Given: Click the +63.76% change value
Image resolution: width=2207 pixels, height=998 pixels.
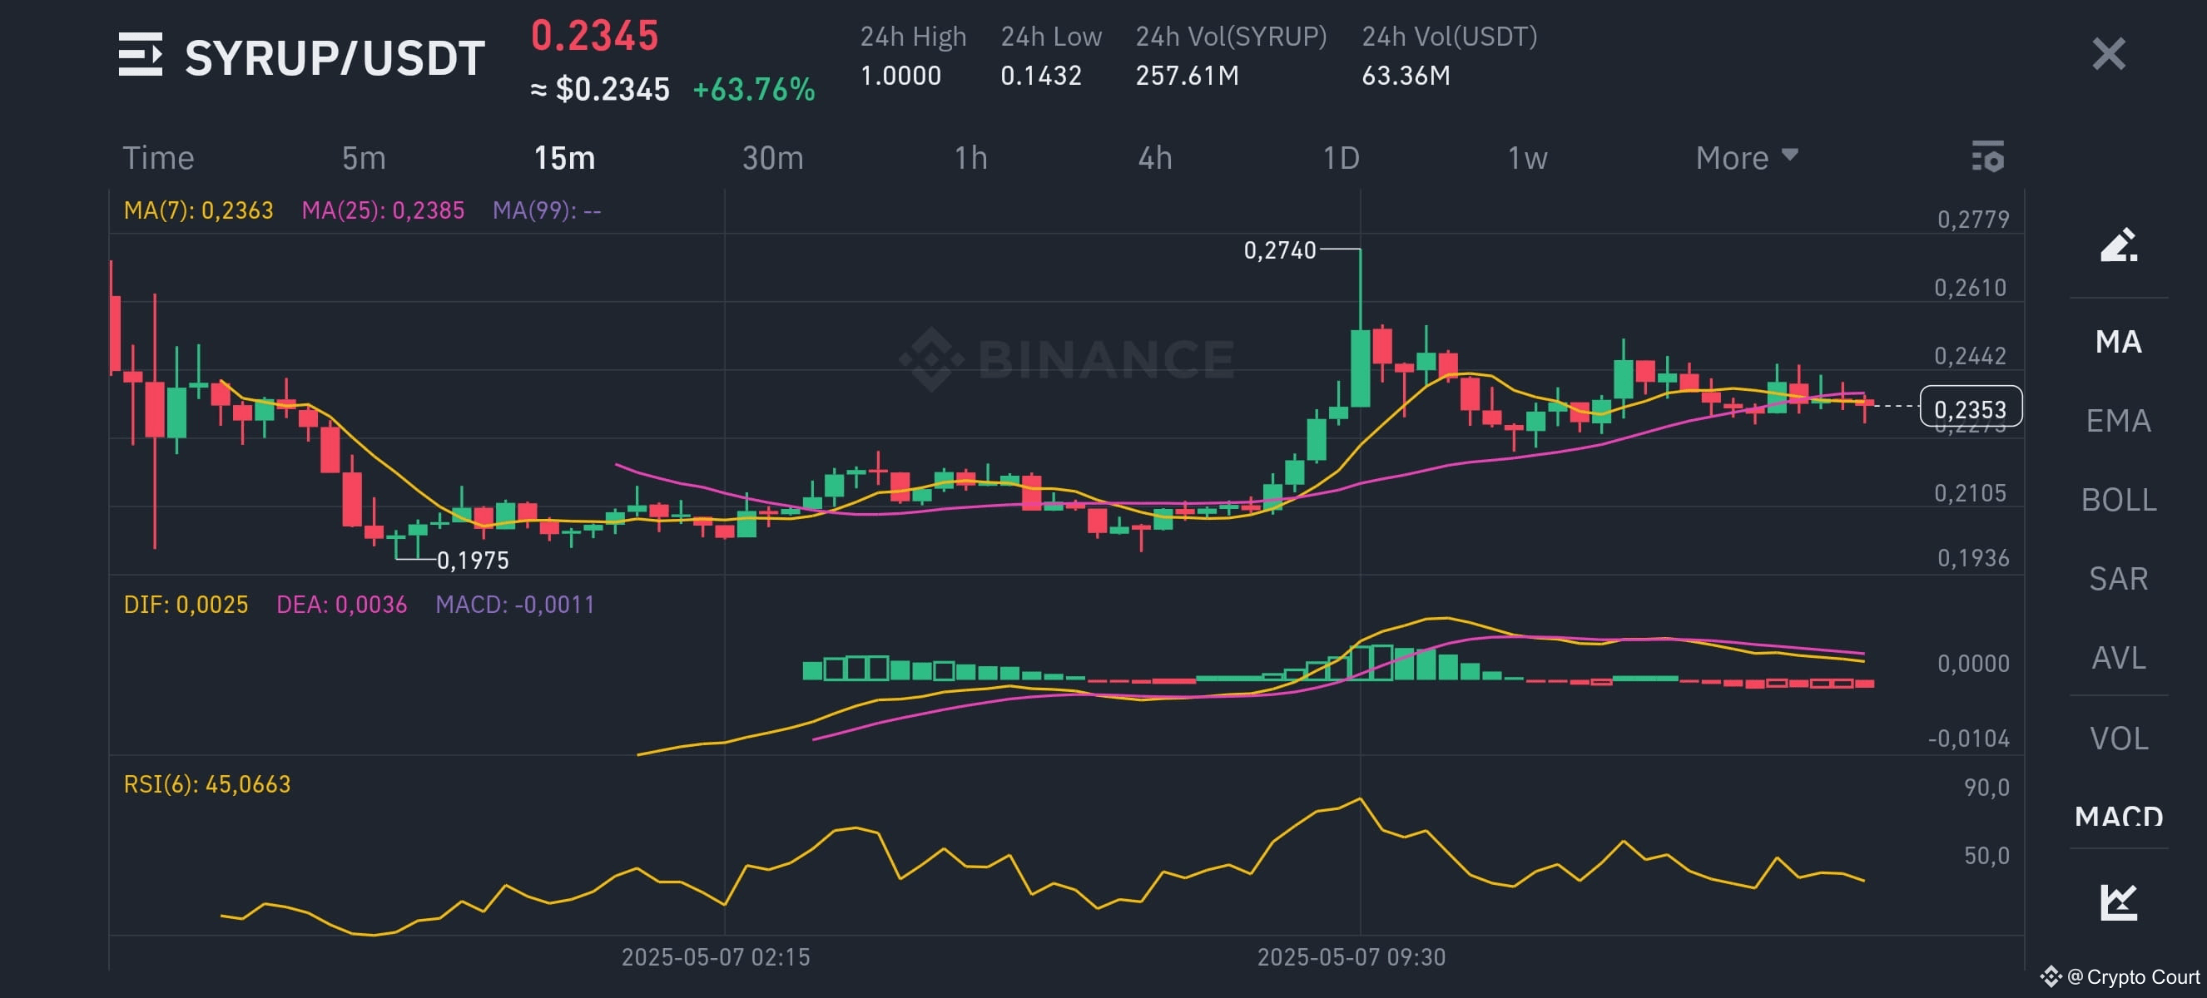Looking at the screenshot, I should coord(753,90).
